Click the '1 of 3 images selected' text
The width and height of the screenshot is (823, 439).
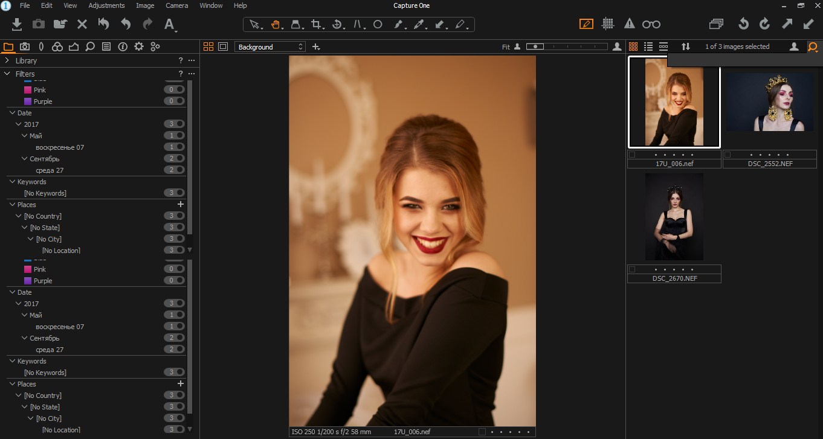(737, 46)
